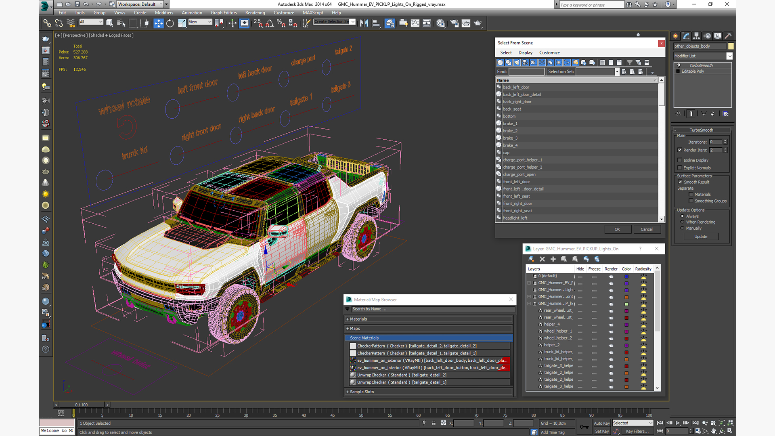Image resolution: width=775 pixels, height=436 pixels.
Task: Select the Manually update option
Action: pyautogui.click(x=682, y=228)
